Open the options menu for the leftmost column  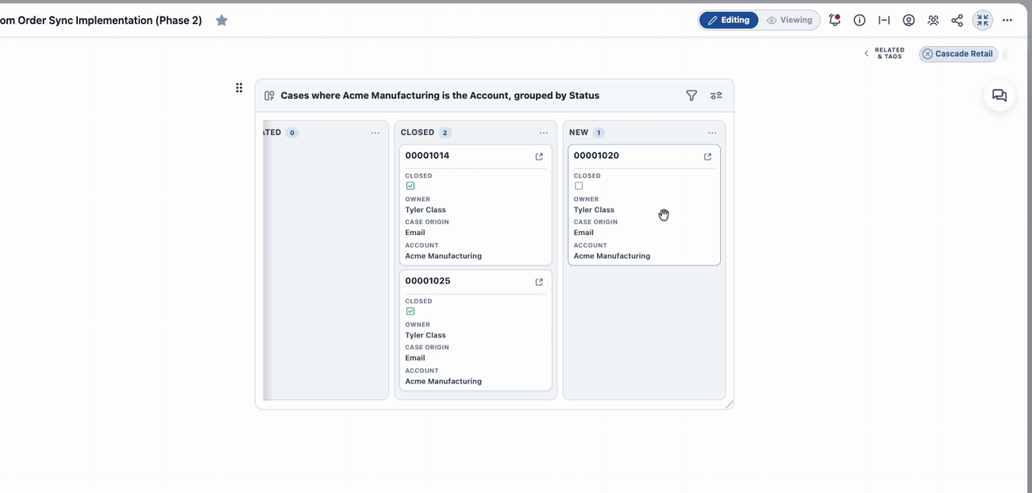pyautogui.click(x=375, y=133)
